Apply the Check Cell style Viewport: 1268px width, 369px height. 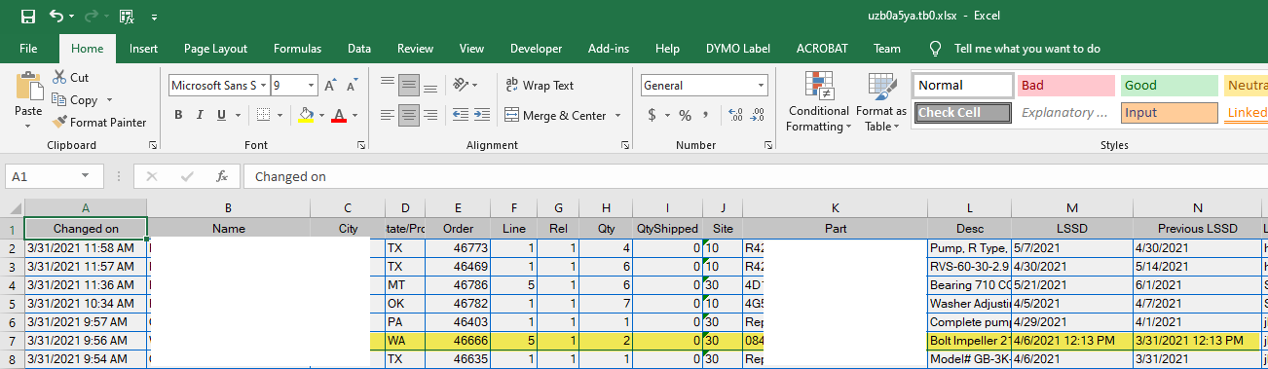[963, 112]
